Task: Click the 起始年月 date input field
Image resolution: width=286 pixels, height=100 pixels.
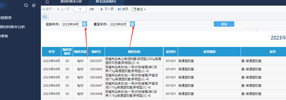Action: 72,24
